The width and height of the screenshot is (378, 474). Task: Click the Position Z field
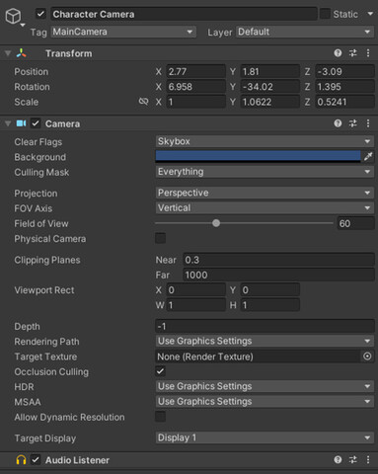(x=344, y=71)
